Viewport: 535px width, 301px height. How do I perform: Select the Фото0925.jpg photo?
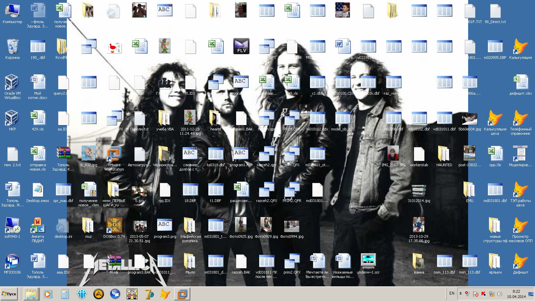pyautogui.click(x=241, y=228)
